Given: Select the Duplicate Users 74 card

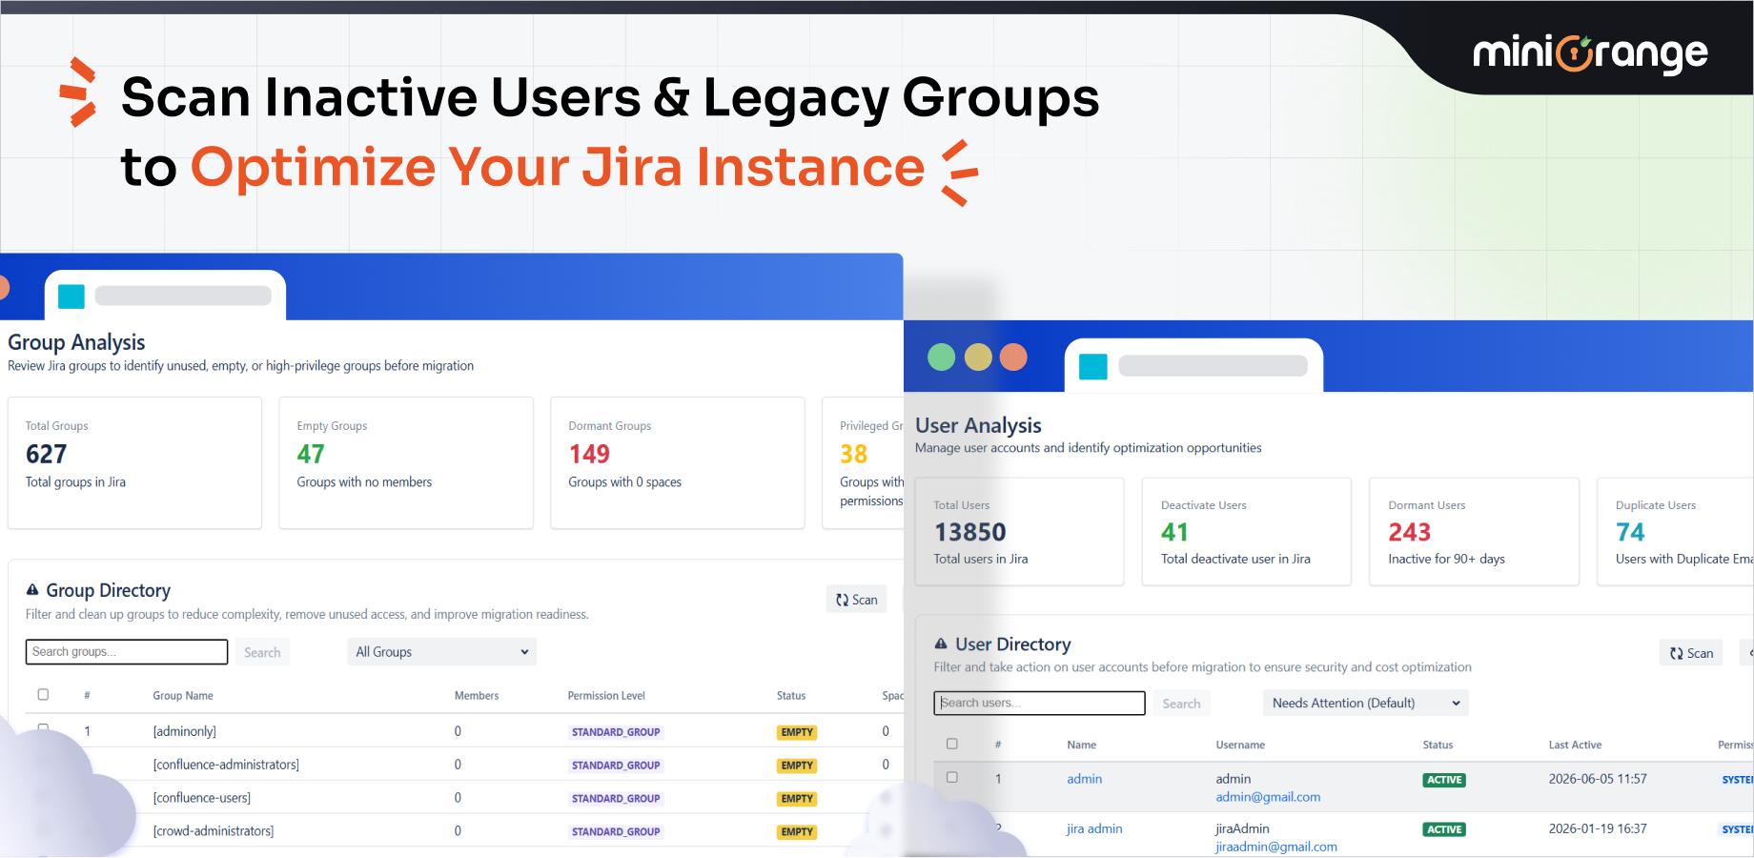Looking at the screenshot, I should (x=1675, y=532).
